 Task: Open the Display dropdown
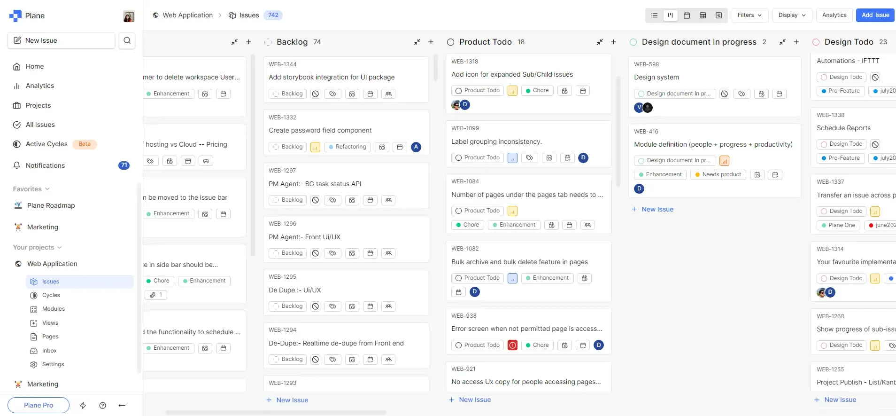792,15
